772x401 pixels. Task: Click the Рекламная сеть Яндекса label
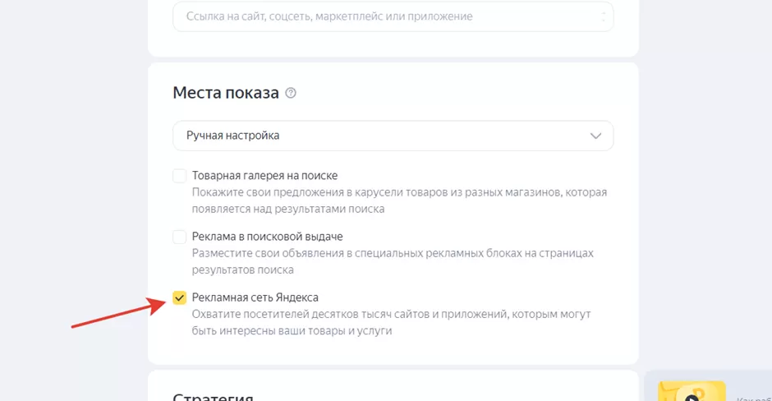(255, 297)
